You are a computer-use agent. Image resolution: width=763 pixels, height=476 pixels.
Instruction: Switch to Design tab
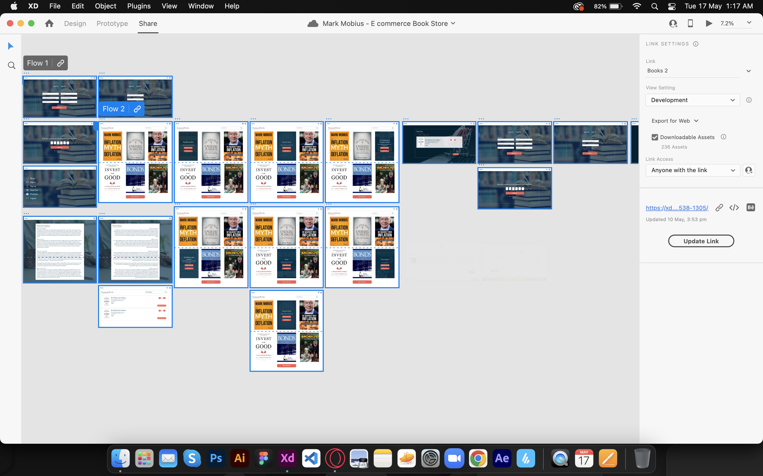(x=75, y=24)
